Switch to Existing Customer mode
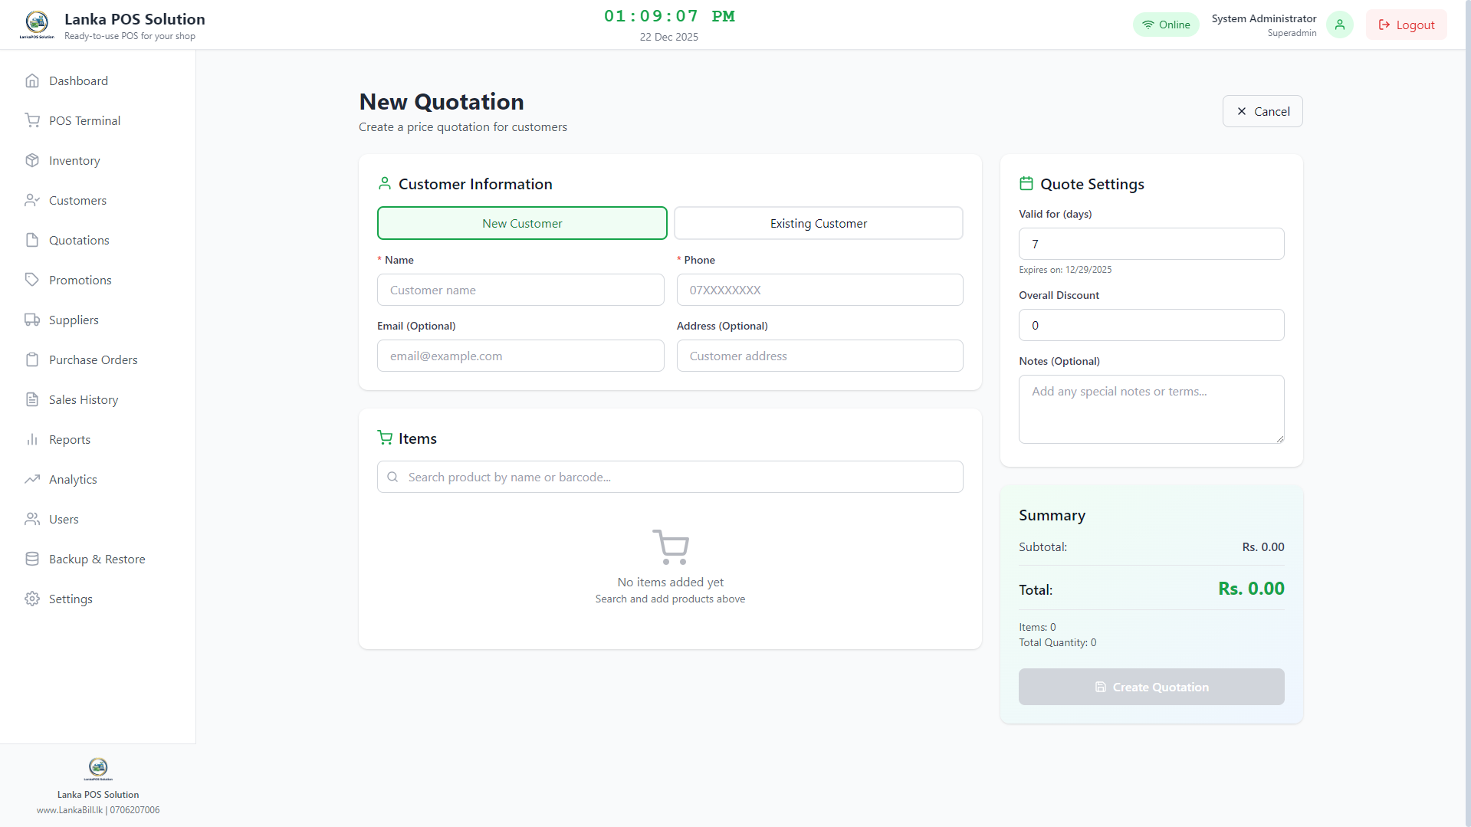 (818, 224)
